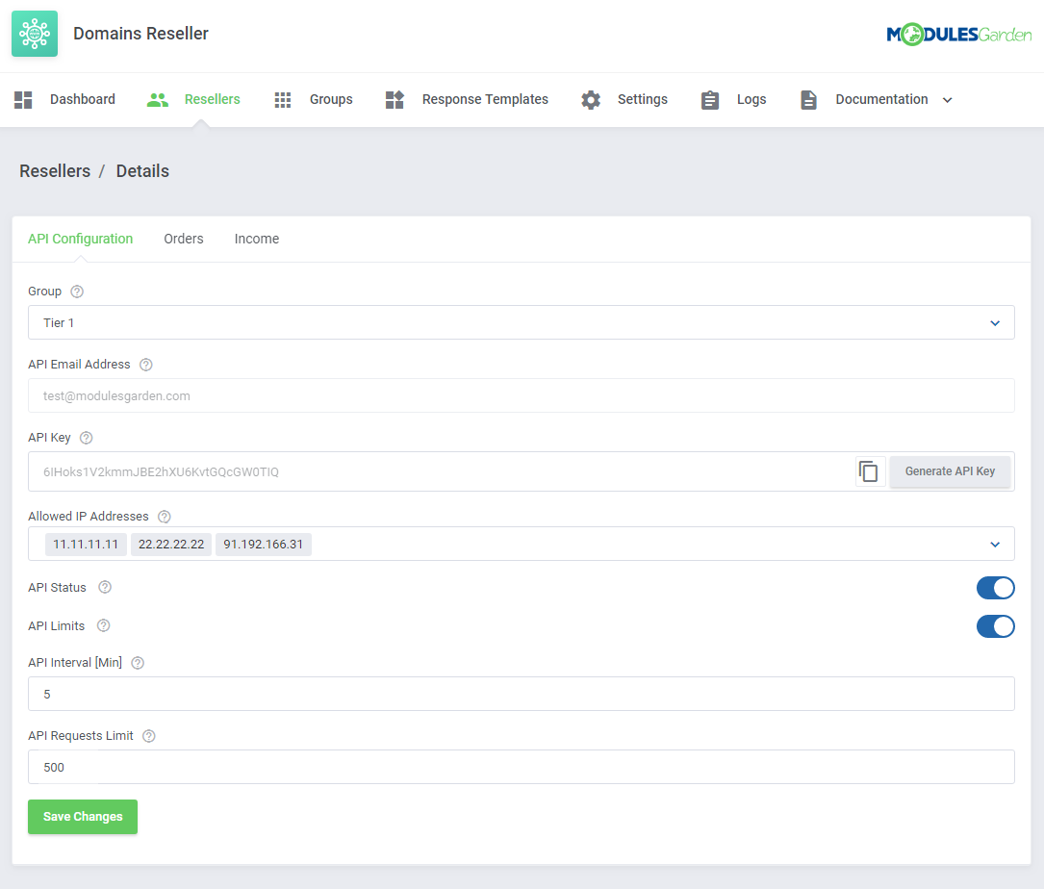The height and width of the screenshot is (889, 1044).
Task: Click the Settings gear icon
Action: 591,100
